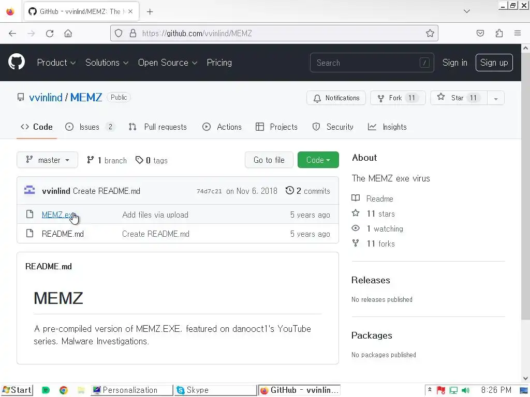Show hidden system tray icons
The width and height of the screenshot is (530, 397).
point(430,390)
